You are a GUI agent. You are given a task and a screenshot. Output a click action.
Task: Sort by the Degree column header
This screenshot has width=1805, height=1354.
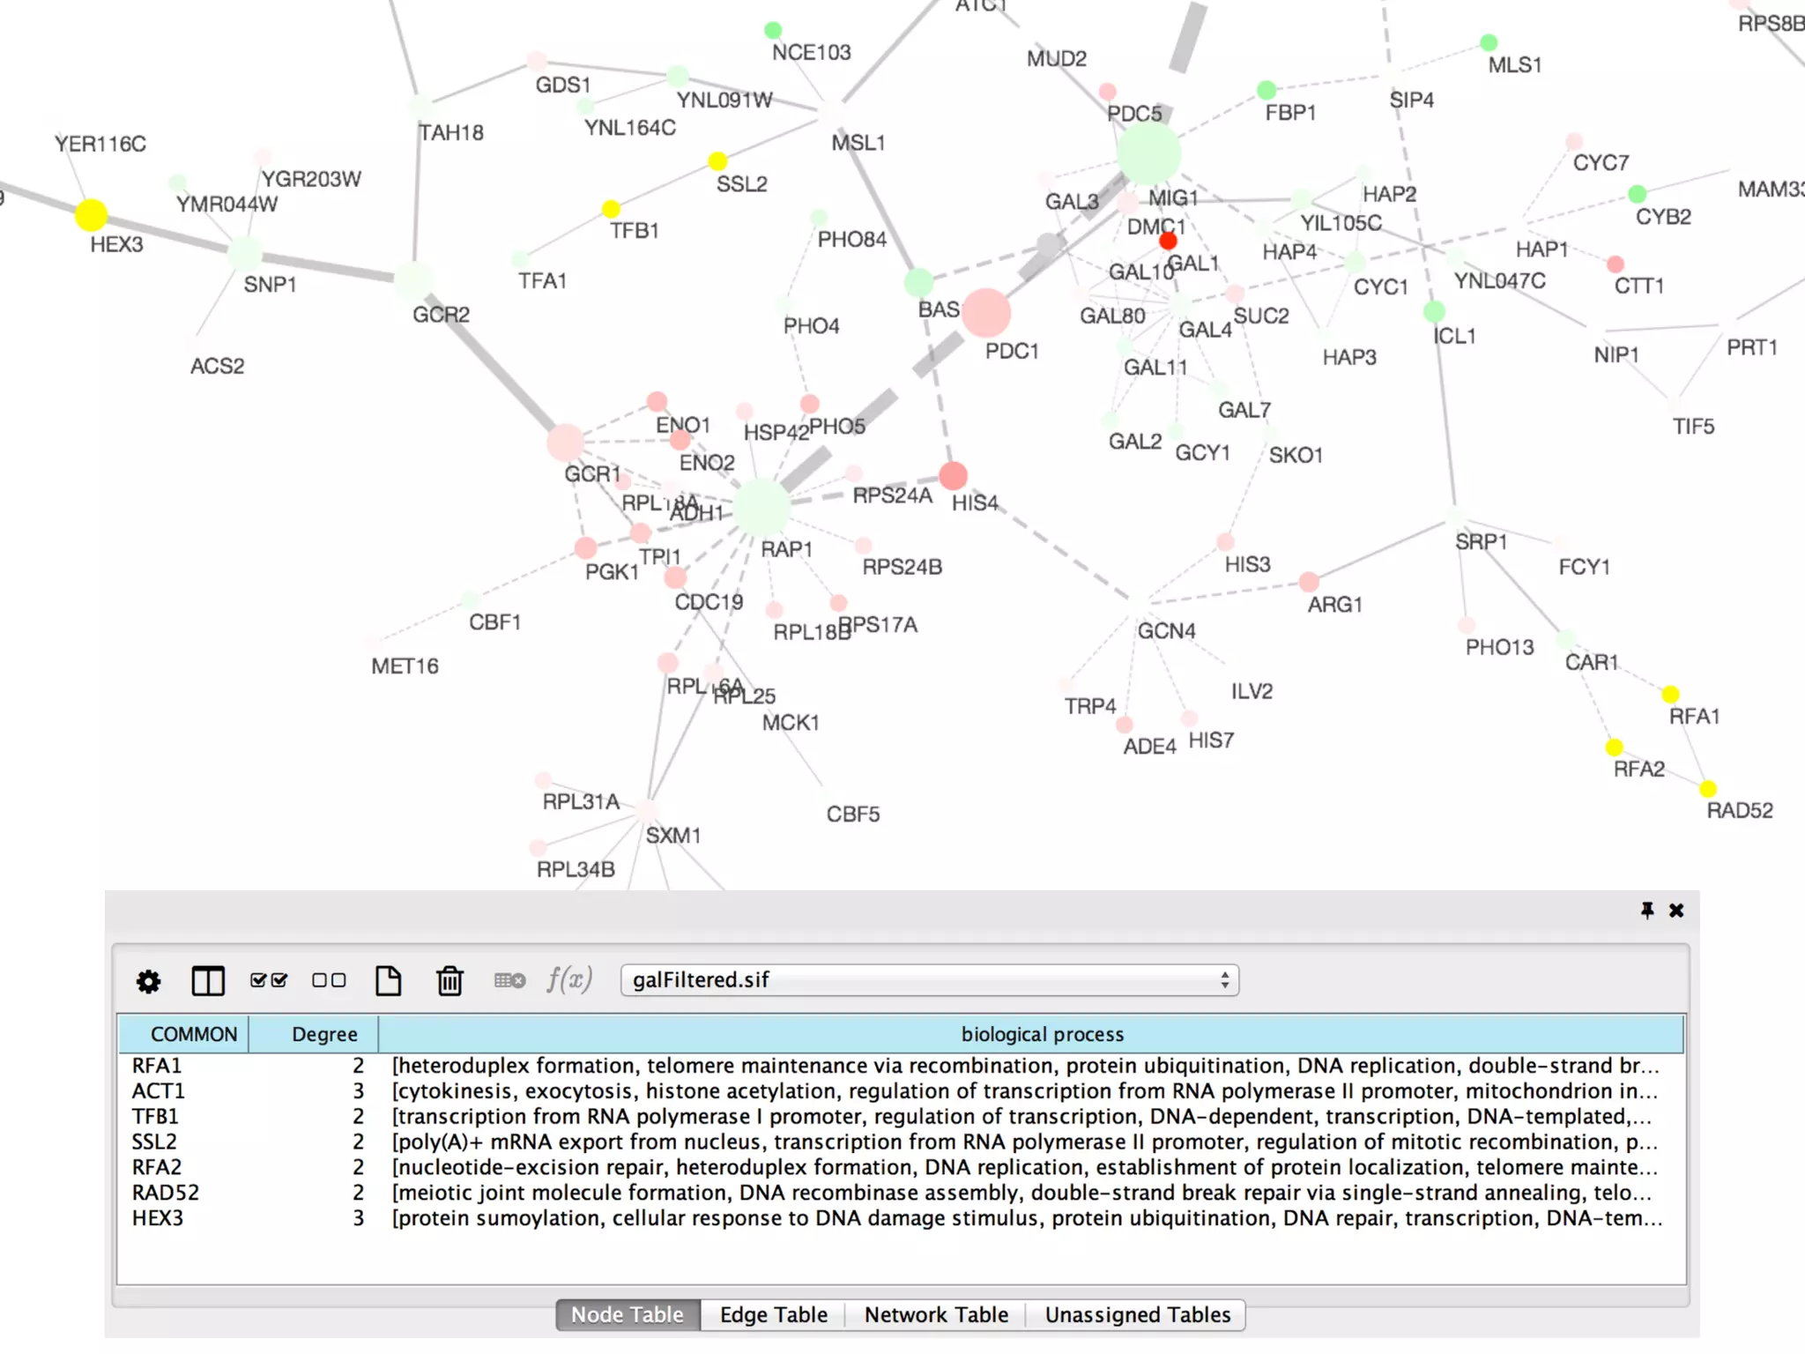323,1034
